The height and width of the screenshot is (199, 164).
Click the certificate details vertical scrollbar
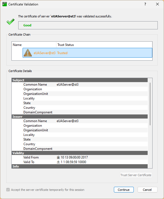(150, 103)
